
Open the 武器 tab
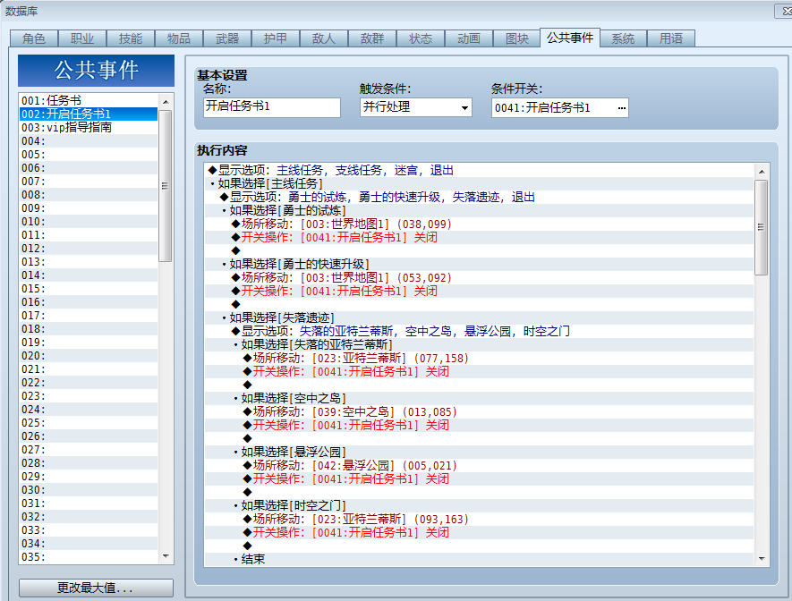[x=227, y=38]
